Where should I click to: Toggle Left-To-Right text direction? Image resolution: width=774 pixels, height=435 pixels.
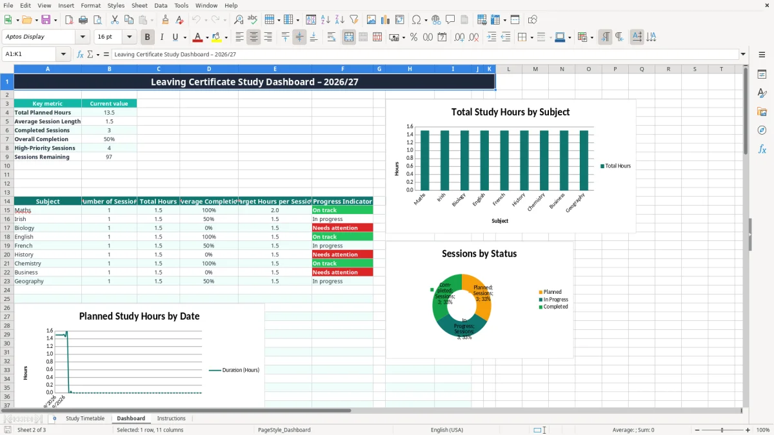[x=605, y=37]
